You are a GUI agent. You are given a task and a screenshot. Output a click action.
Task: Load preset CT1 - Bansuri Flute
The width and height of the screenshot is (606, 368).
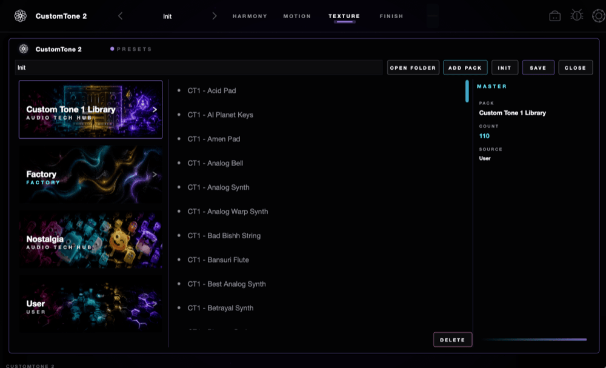tap(218, 259)
